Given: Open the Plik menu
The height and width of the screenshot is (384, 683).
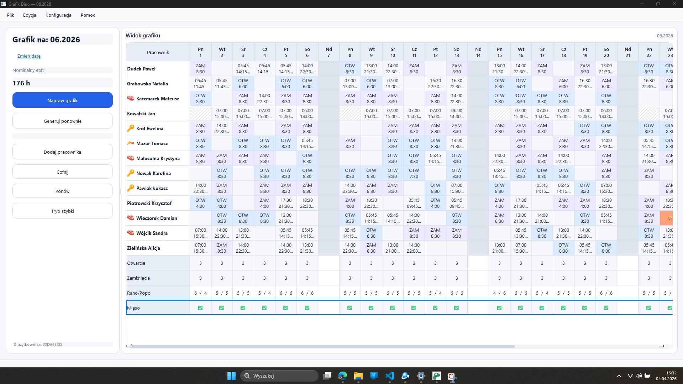Looking at the screenshot, I should click(11, 15).
